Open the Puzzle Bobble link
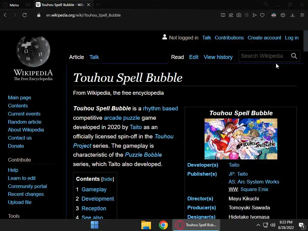308x231 pixels. tap(143, 155)
